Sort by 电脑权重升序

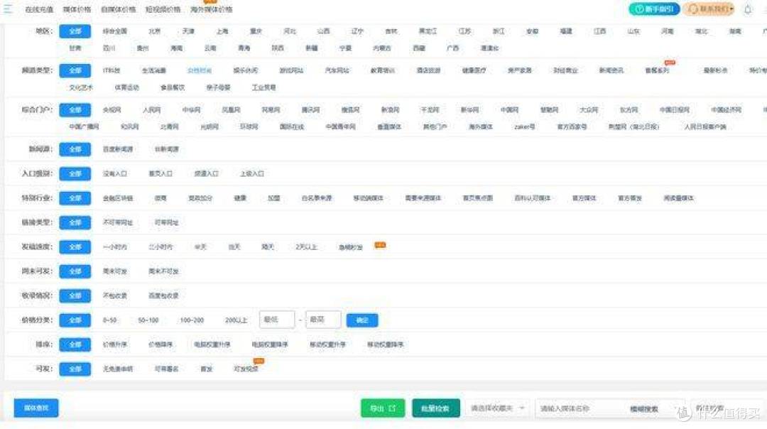click(212, 345)
